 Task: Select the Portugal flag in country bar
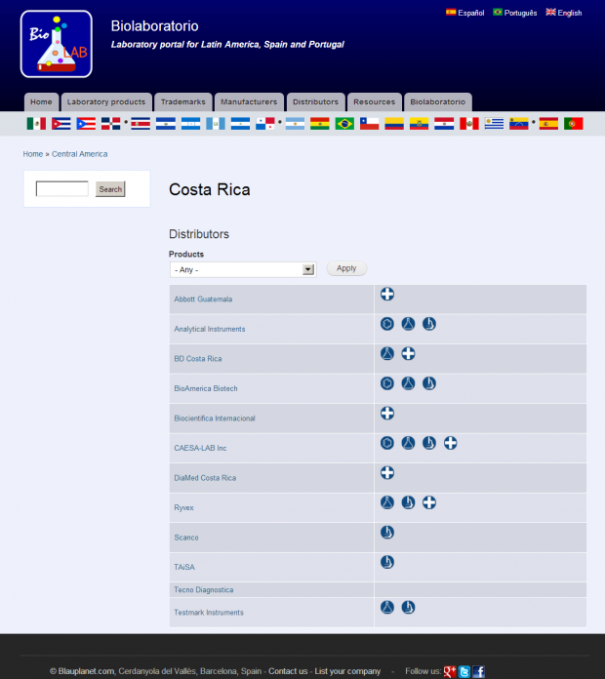coord(574,124)
